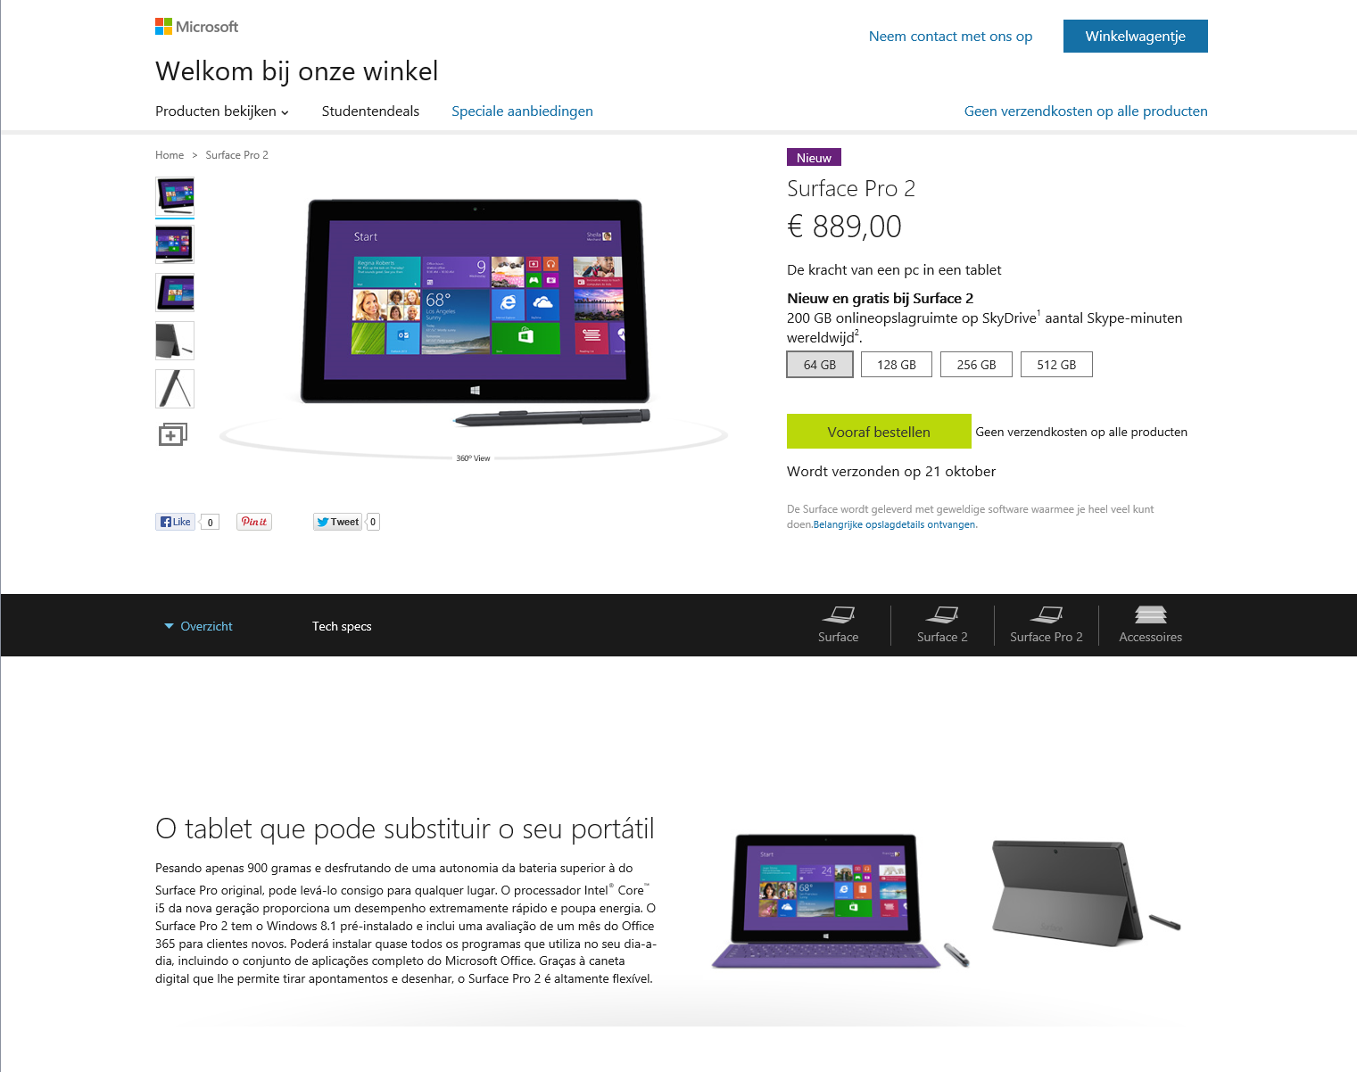The height and width of the screenshot is (1072, 1357).
Task: Click the Microsoft logo
Action: pos(196,27)
